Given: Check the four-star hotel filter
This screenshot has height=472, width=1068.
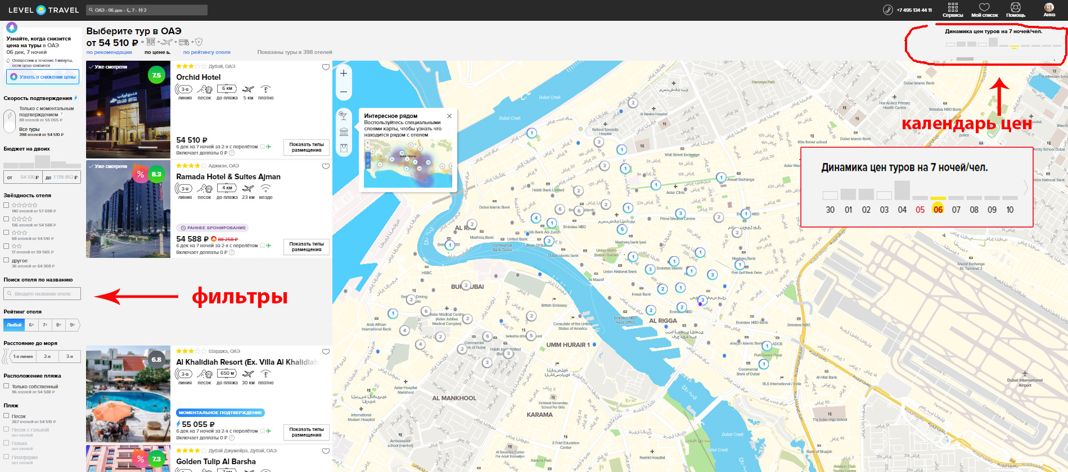Looking at the screenshot, I should (6, 219).
